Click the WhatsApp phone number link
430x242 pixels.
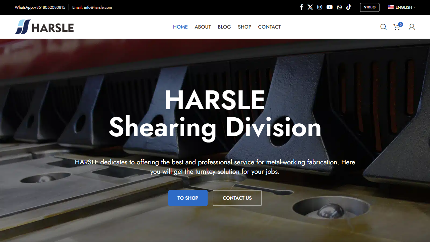tap(40, 7)
